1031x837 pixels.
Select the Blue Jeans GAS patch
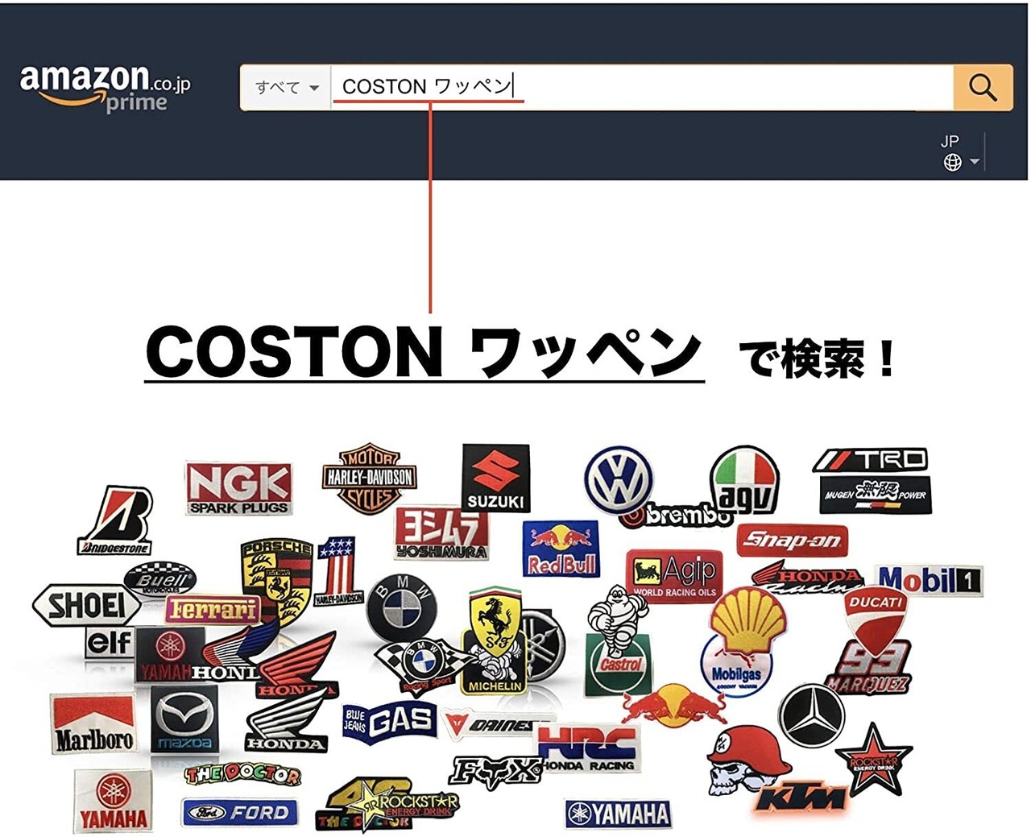(x=391, y=722)
